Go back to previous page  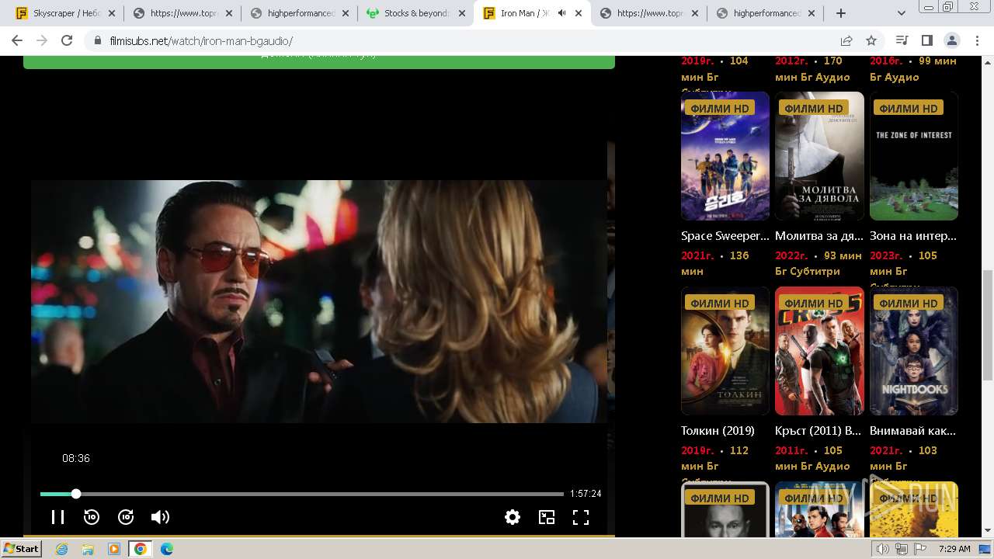(17, 40)
